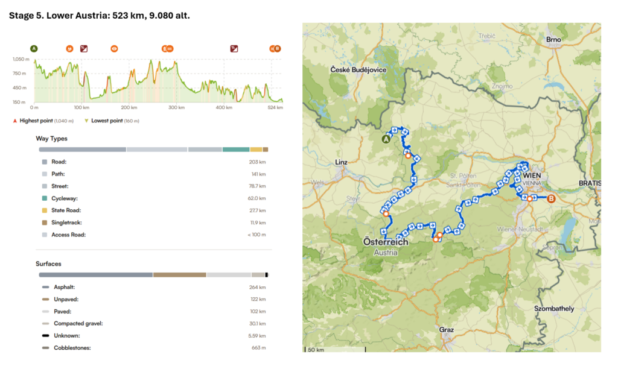Click the green Lowest point triangle icon

pos(86,121)
